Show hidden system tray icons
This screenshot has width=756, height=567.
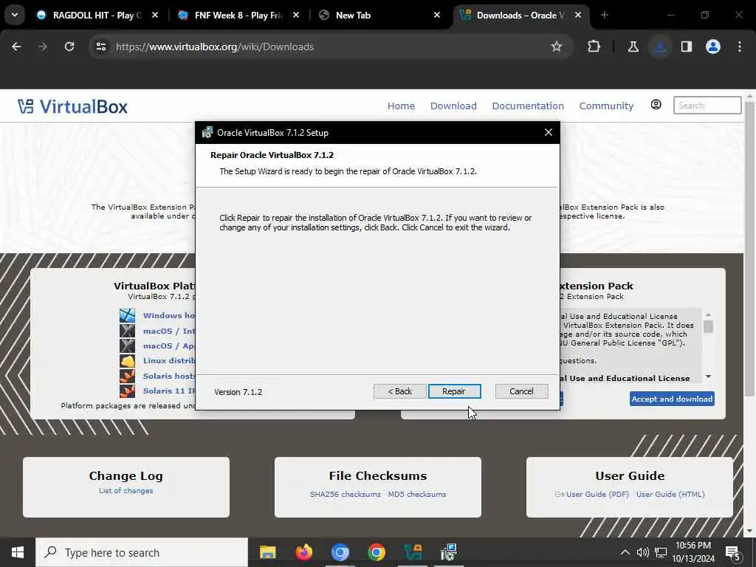[x=625, y=552]
